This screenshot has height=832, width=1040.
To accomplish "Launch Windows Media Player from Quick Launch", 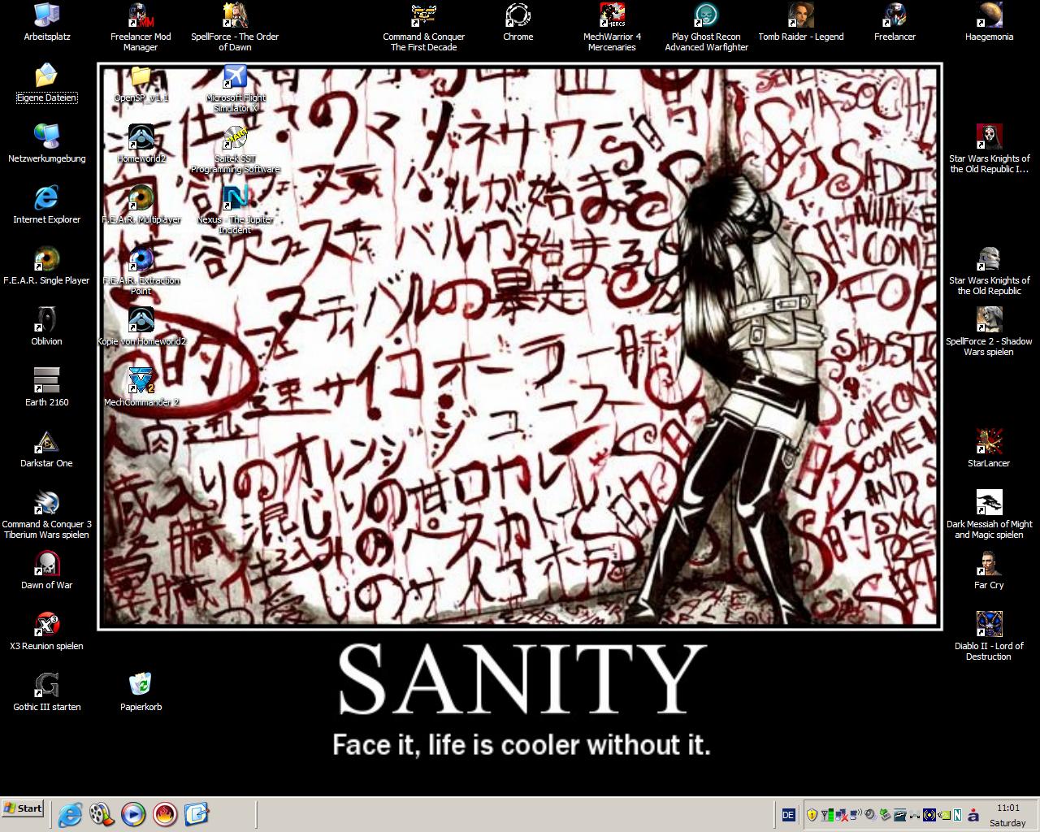I will point(133,813).
